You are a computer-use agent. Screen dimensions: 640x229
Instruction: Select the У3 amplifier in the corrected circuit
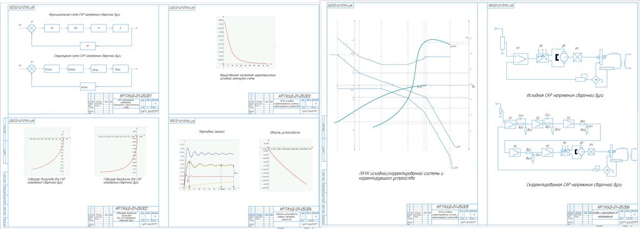click(x=569, y=124)
